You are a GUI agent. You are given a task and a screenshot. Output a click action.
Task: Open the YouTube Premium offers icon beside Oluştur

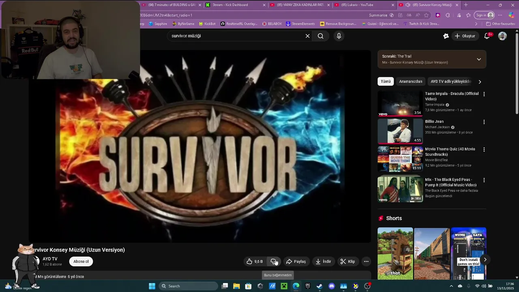[x=446, y=36]
